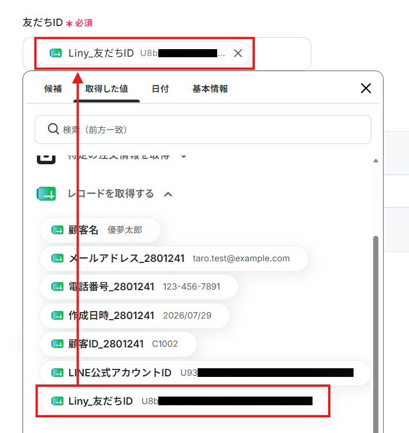Focus the 検索（前方一致） search field
This screenshot has height=433, width=409.
click(203, 129)
